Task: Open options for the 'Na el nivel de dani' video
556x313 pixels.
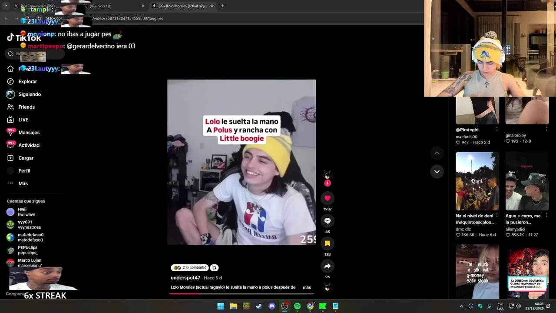Action: (496, 216)
